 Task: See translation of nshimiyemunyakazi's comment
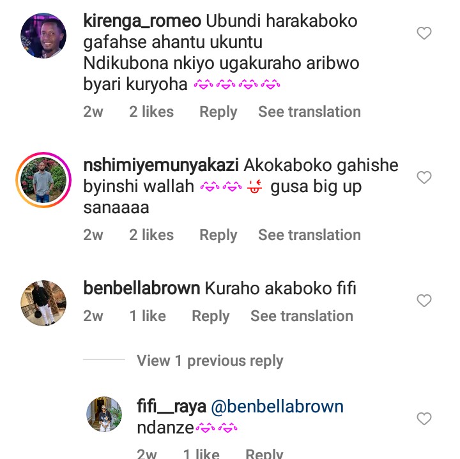[x=309, y=235]
